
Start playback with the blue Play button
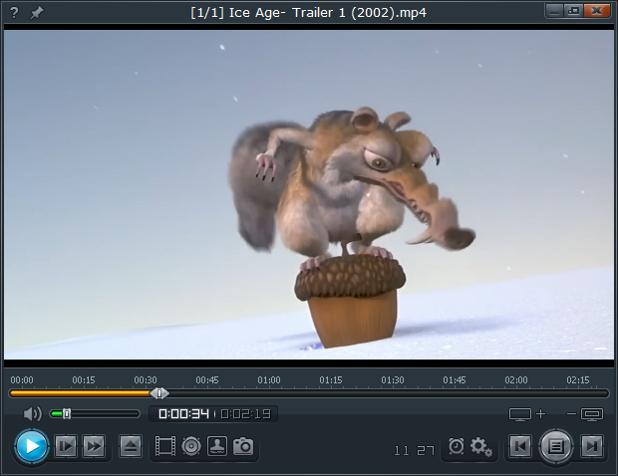(32, 446)
